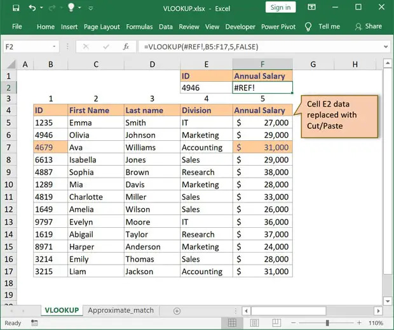This screenshot has height=330, width=394.
Task: Switch to Page Break Preview icon
Action: point(276,323)
